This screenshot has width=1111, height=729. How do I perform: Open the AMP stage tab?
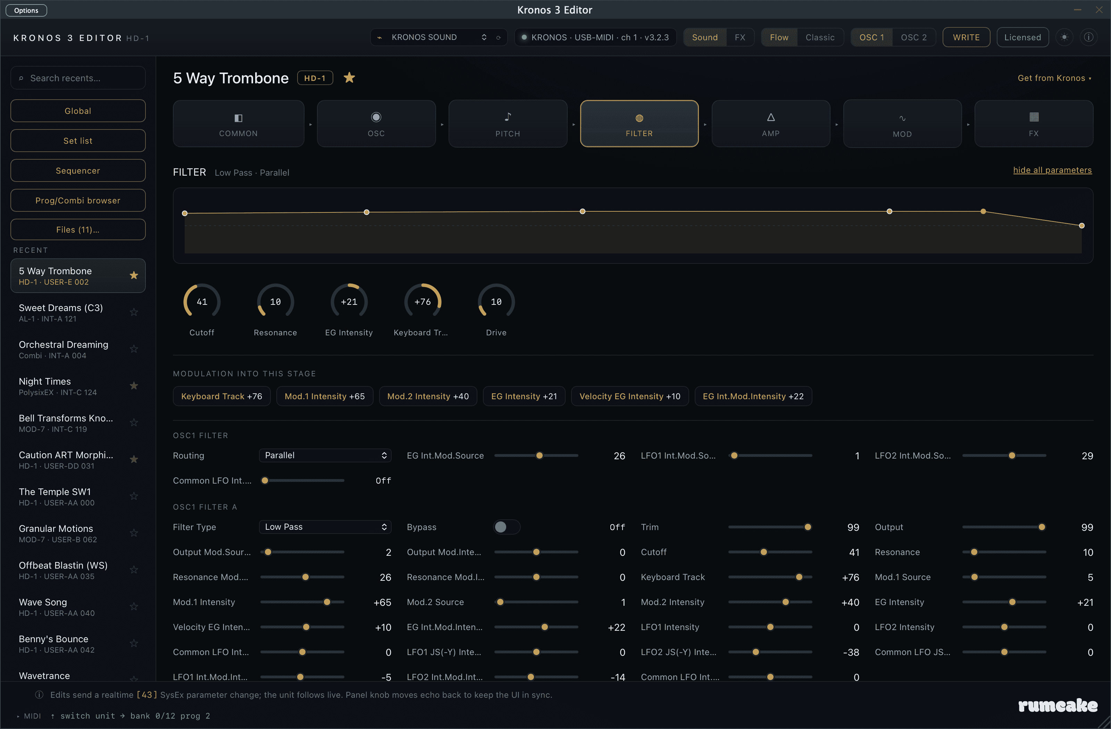pos(771,124)
